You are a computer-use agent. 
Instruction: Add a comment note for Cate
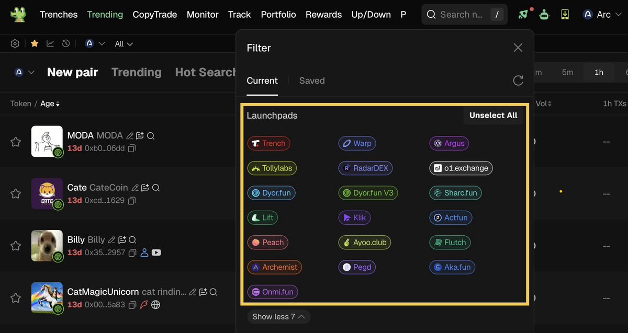[x=145, y=188]
